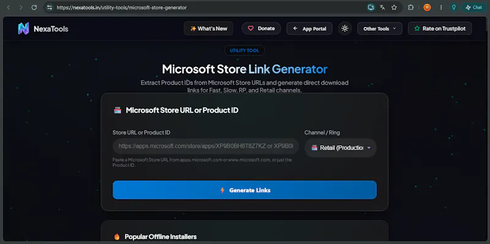Image resolution: width=490 pixels, height=244 pixels.
Task: Click the store icon beside card heading
Action: pyautogui.click(x=118, y=110)
